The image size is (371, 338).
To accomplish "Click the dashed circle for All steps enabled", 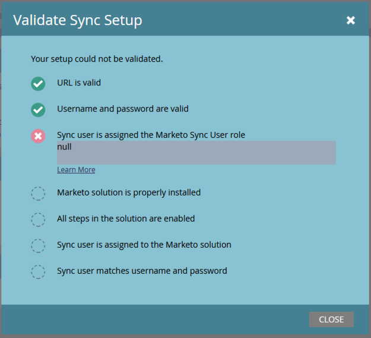I will coord(38,220).
